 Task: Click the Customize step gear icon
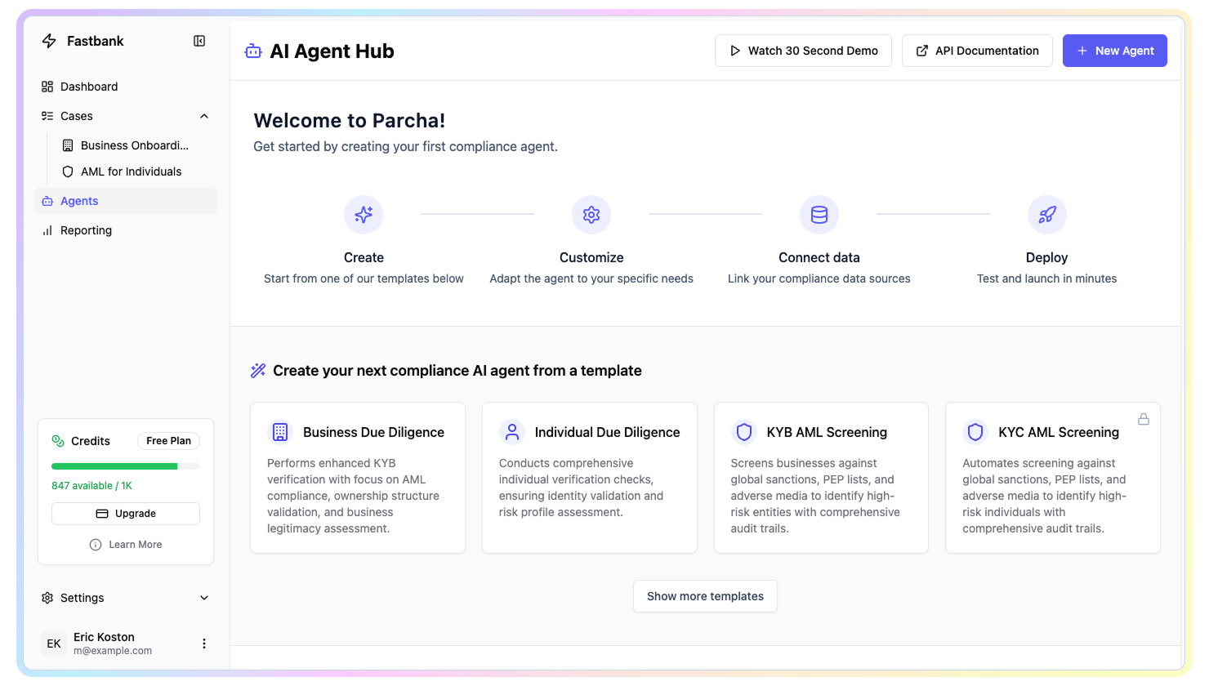click(591, 215)
